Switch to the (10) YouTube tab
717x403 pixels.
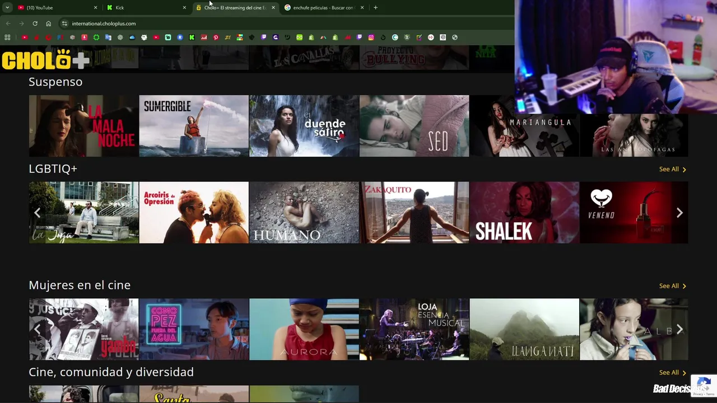(56, 8)
